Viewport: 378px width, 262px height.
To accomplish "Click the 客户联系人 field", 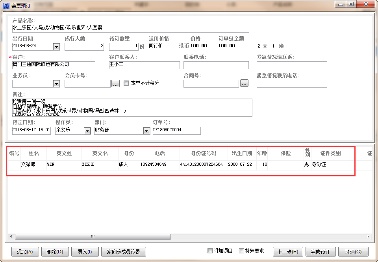I will pos(145,65).
